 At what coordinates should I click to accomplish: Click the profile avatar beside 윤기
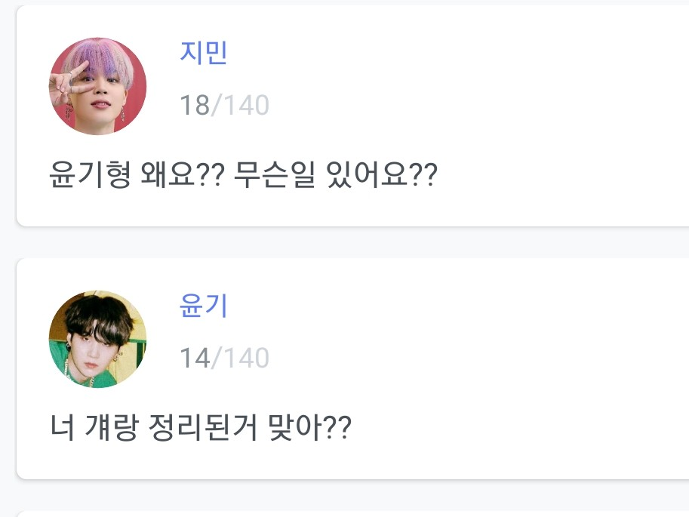pyautogui.click(x=97, y=339)
